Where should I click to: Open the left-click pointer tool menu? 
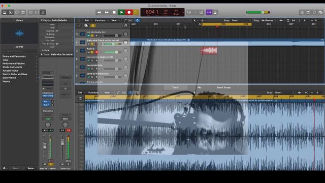click(x=196, y=20)
